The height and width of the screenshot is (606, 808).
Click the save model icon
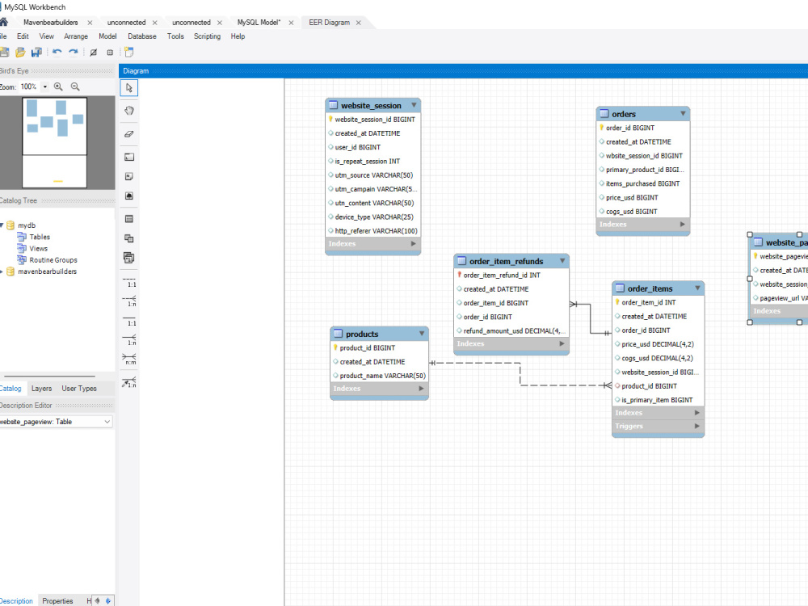click(x=36, y=52)
